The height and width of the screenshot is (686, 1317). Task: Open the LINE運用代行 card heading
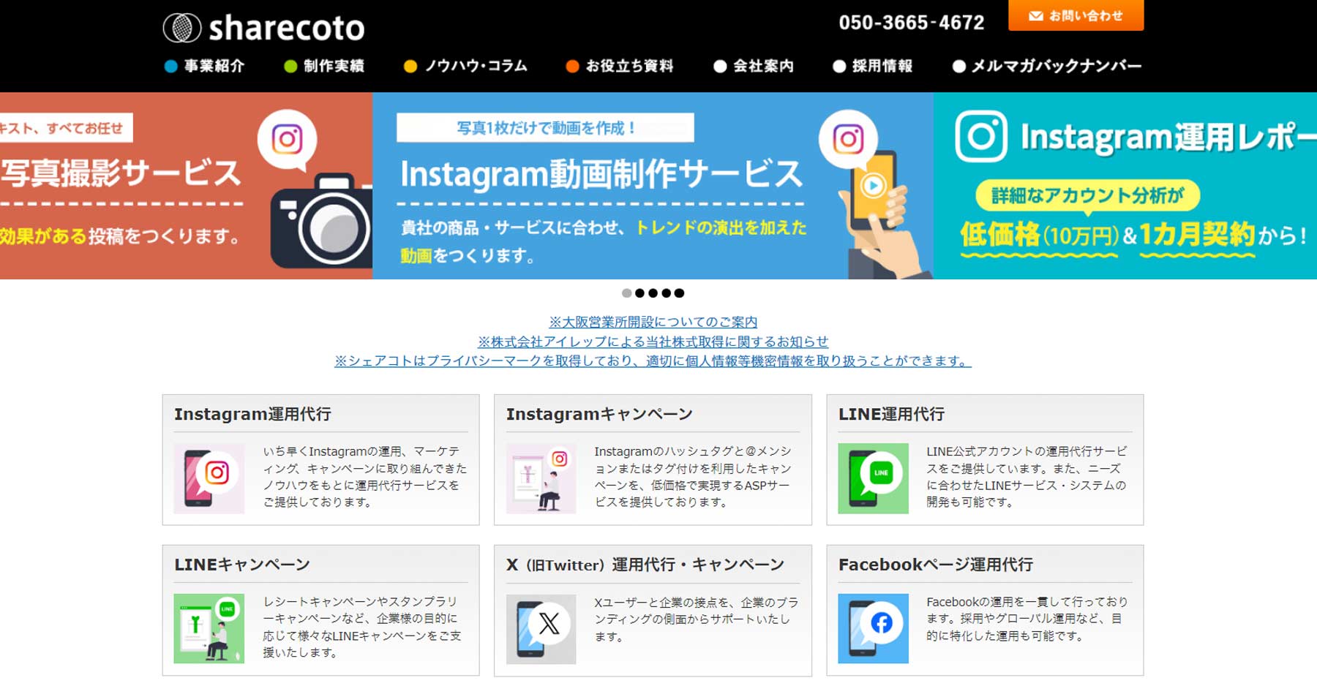coord(891,414)
